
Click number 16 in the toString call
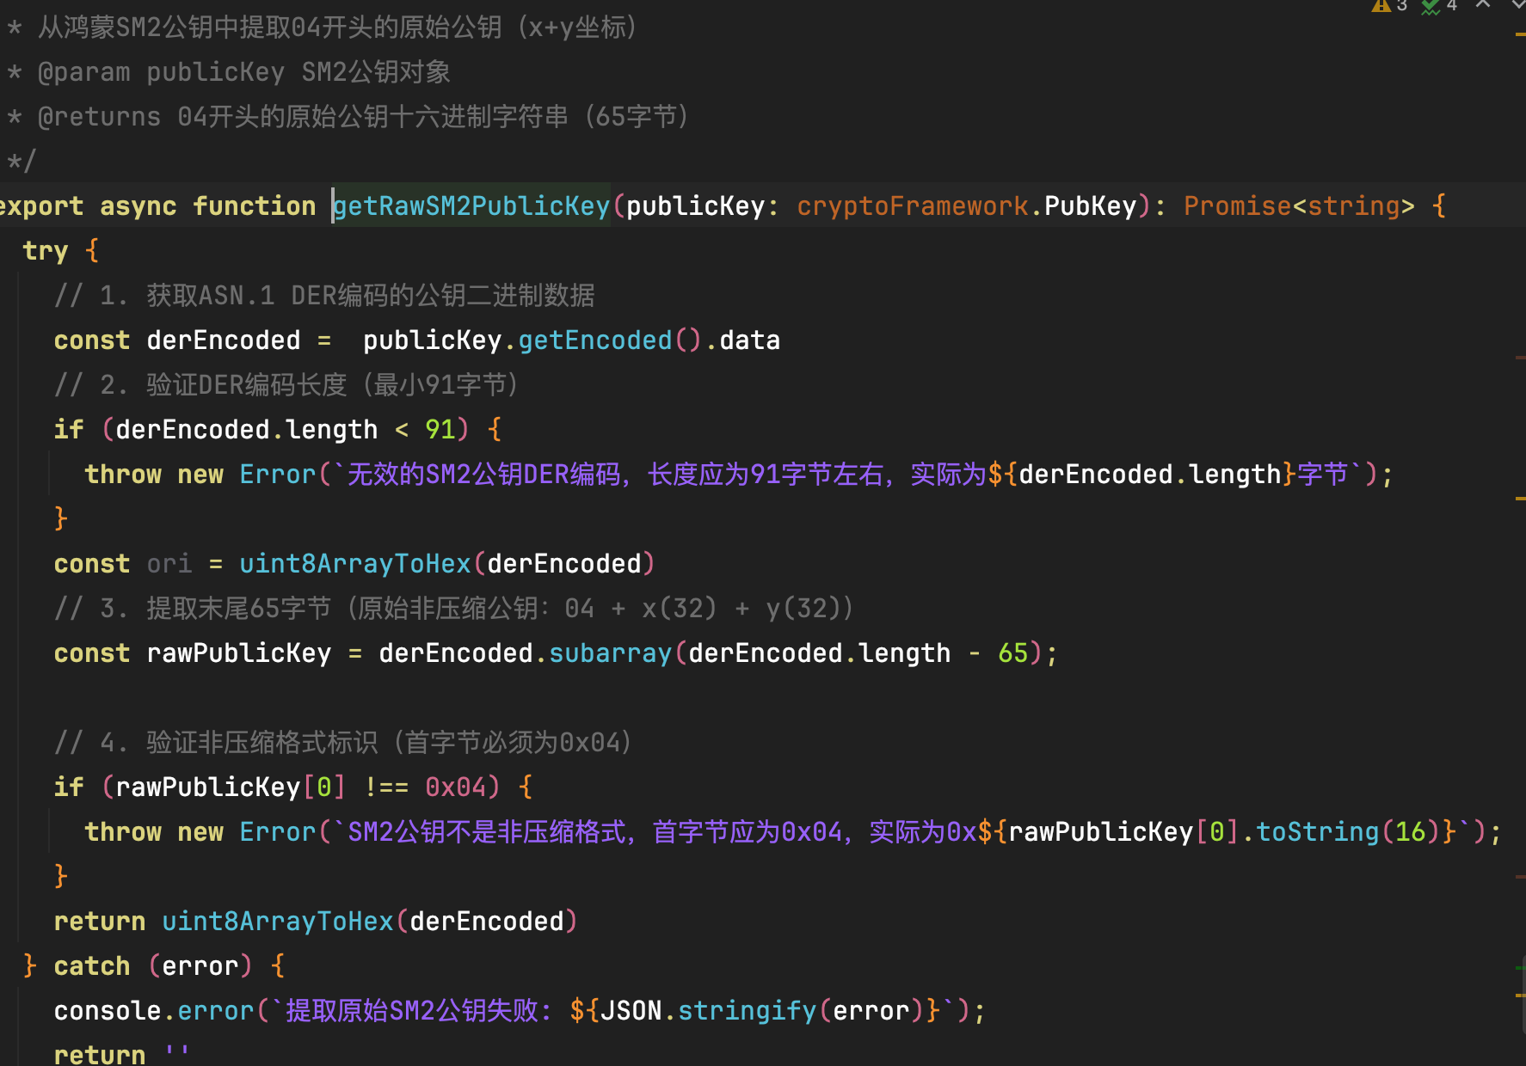[1411, 831]
